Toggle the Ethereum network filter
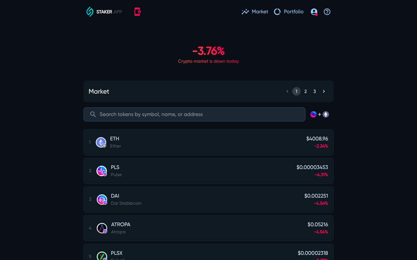The image size is (417, 260). (326, 114)
